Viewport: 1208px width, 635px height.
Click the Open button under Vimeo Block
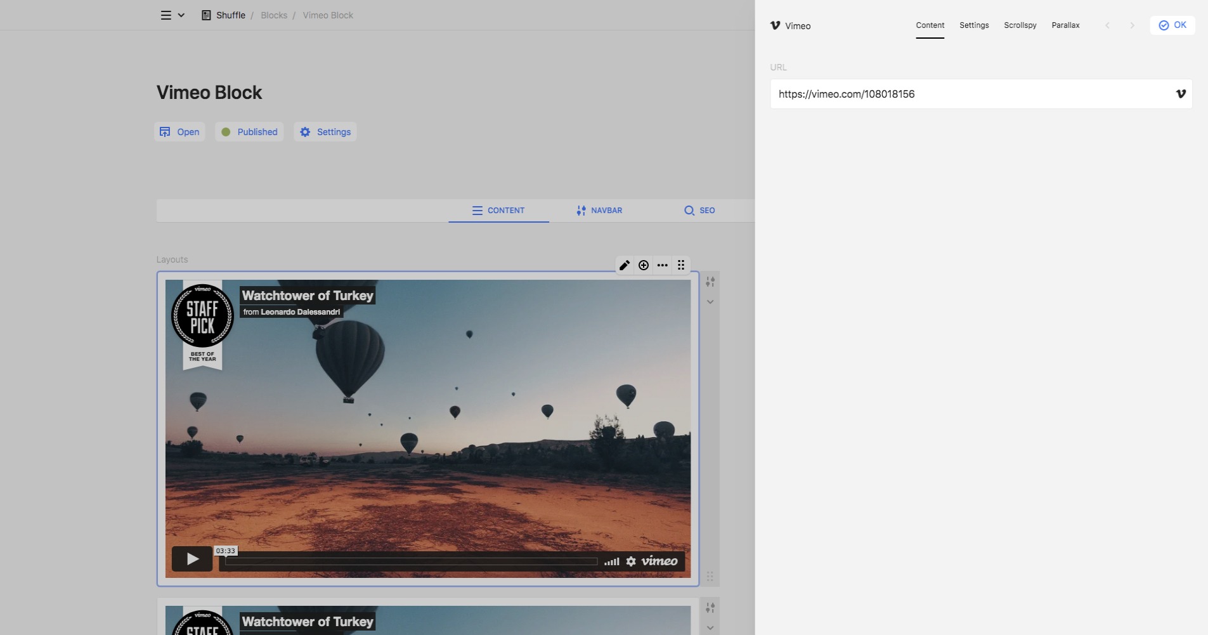pos(179,132)
